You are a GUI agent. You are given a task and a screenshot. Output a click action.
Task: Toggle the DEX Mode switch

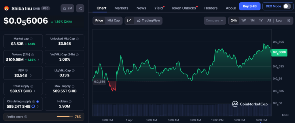287,6
